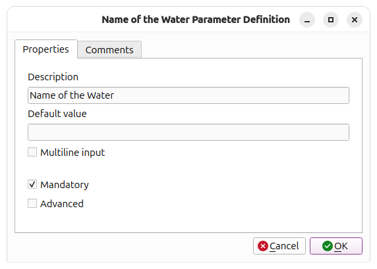Click inside the empty Default value field
This screenshot has width=377, height=269.
pyautogui.click(x=188, y=132)
